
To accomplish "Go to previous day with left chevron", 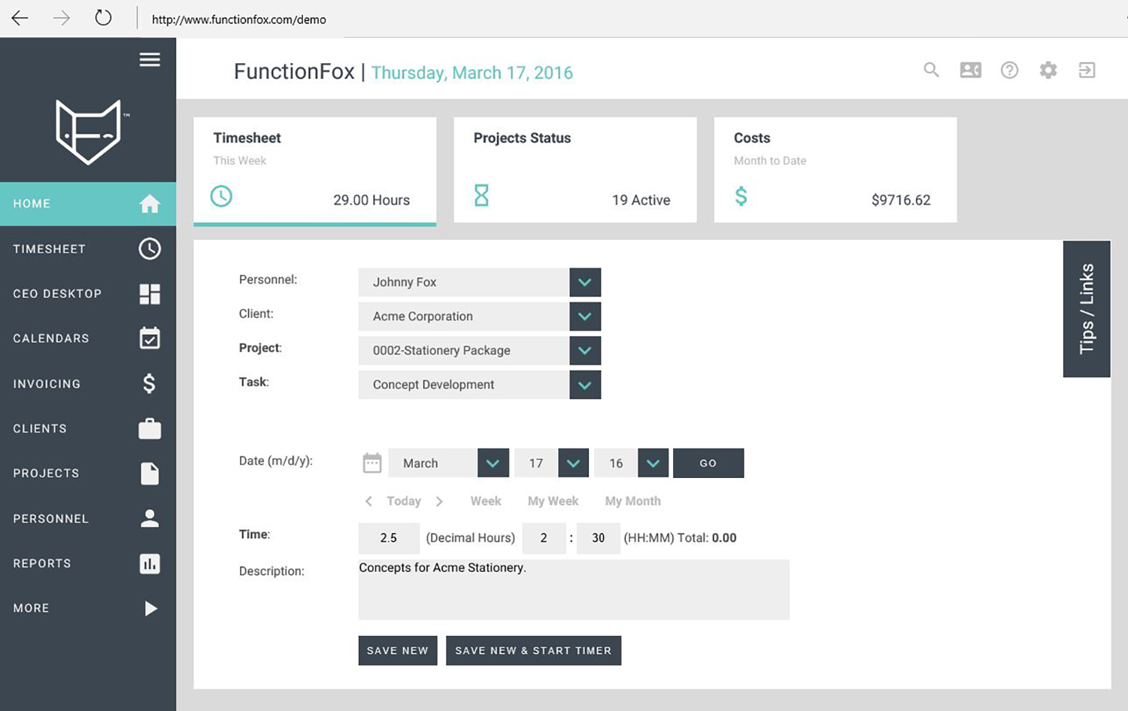I will click(x=368, y=501).
